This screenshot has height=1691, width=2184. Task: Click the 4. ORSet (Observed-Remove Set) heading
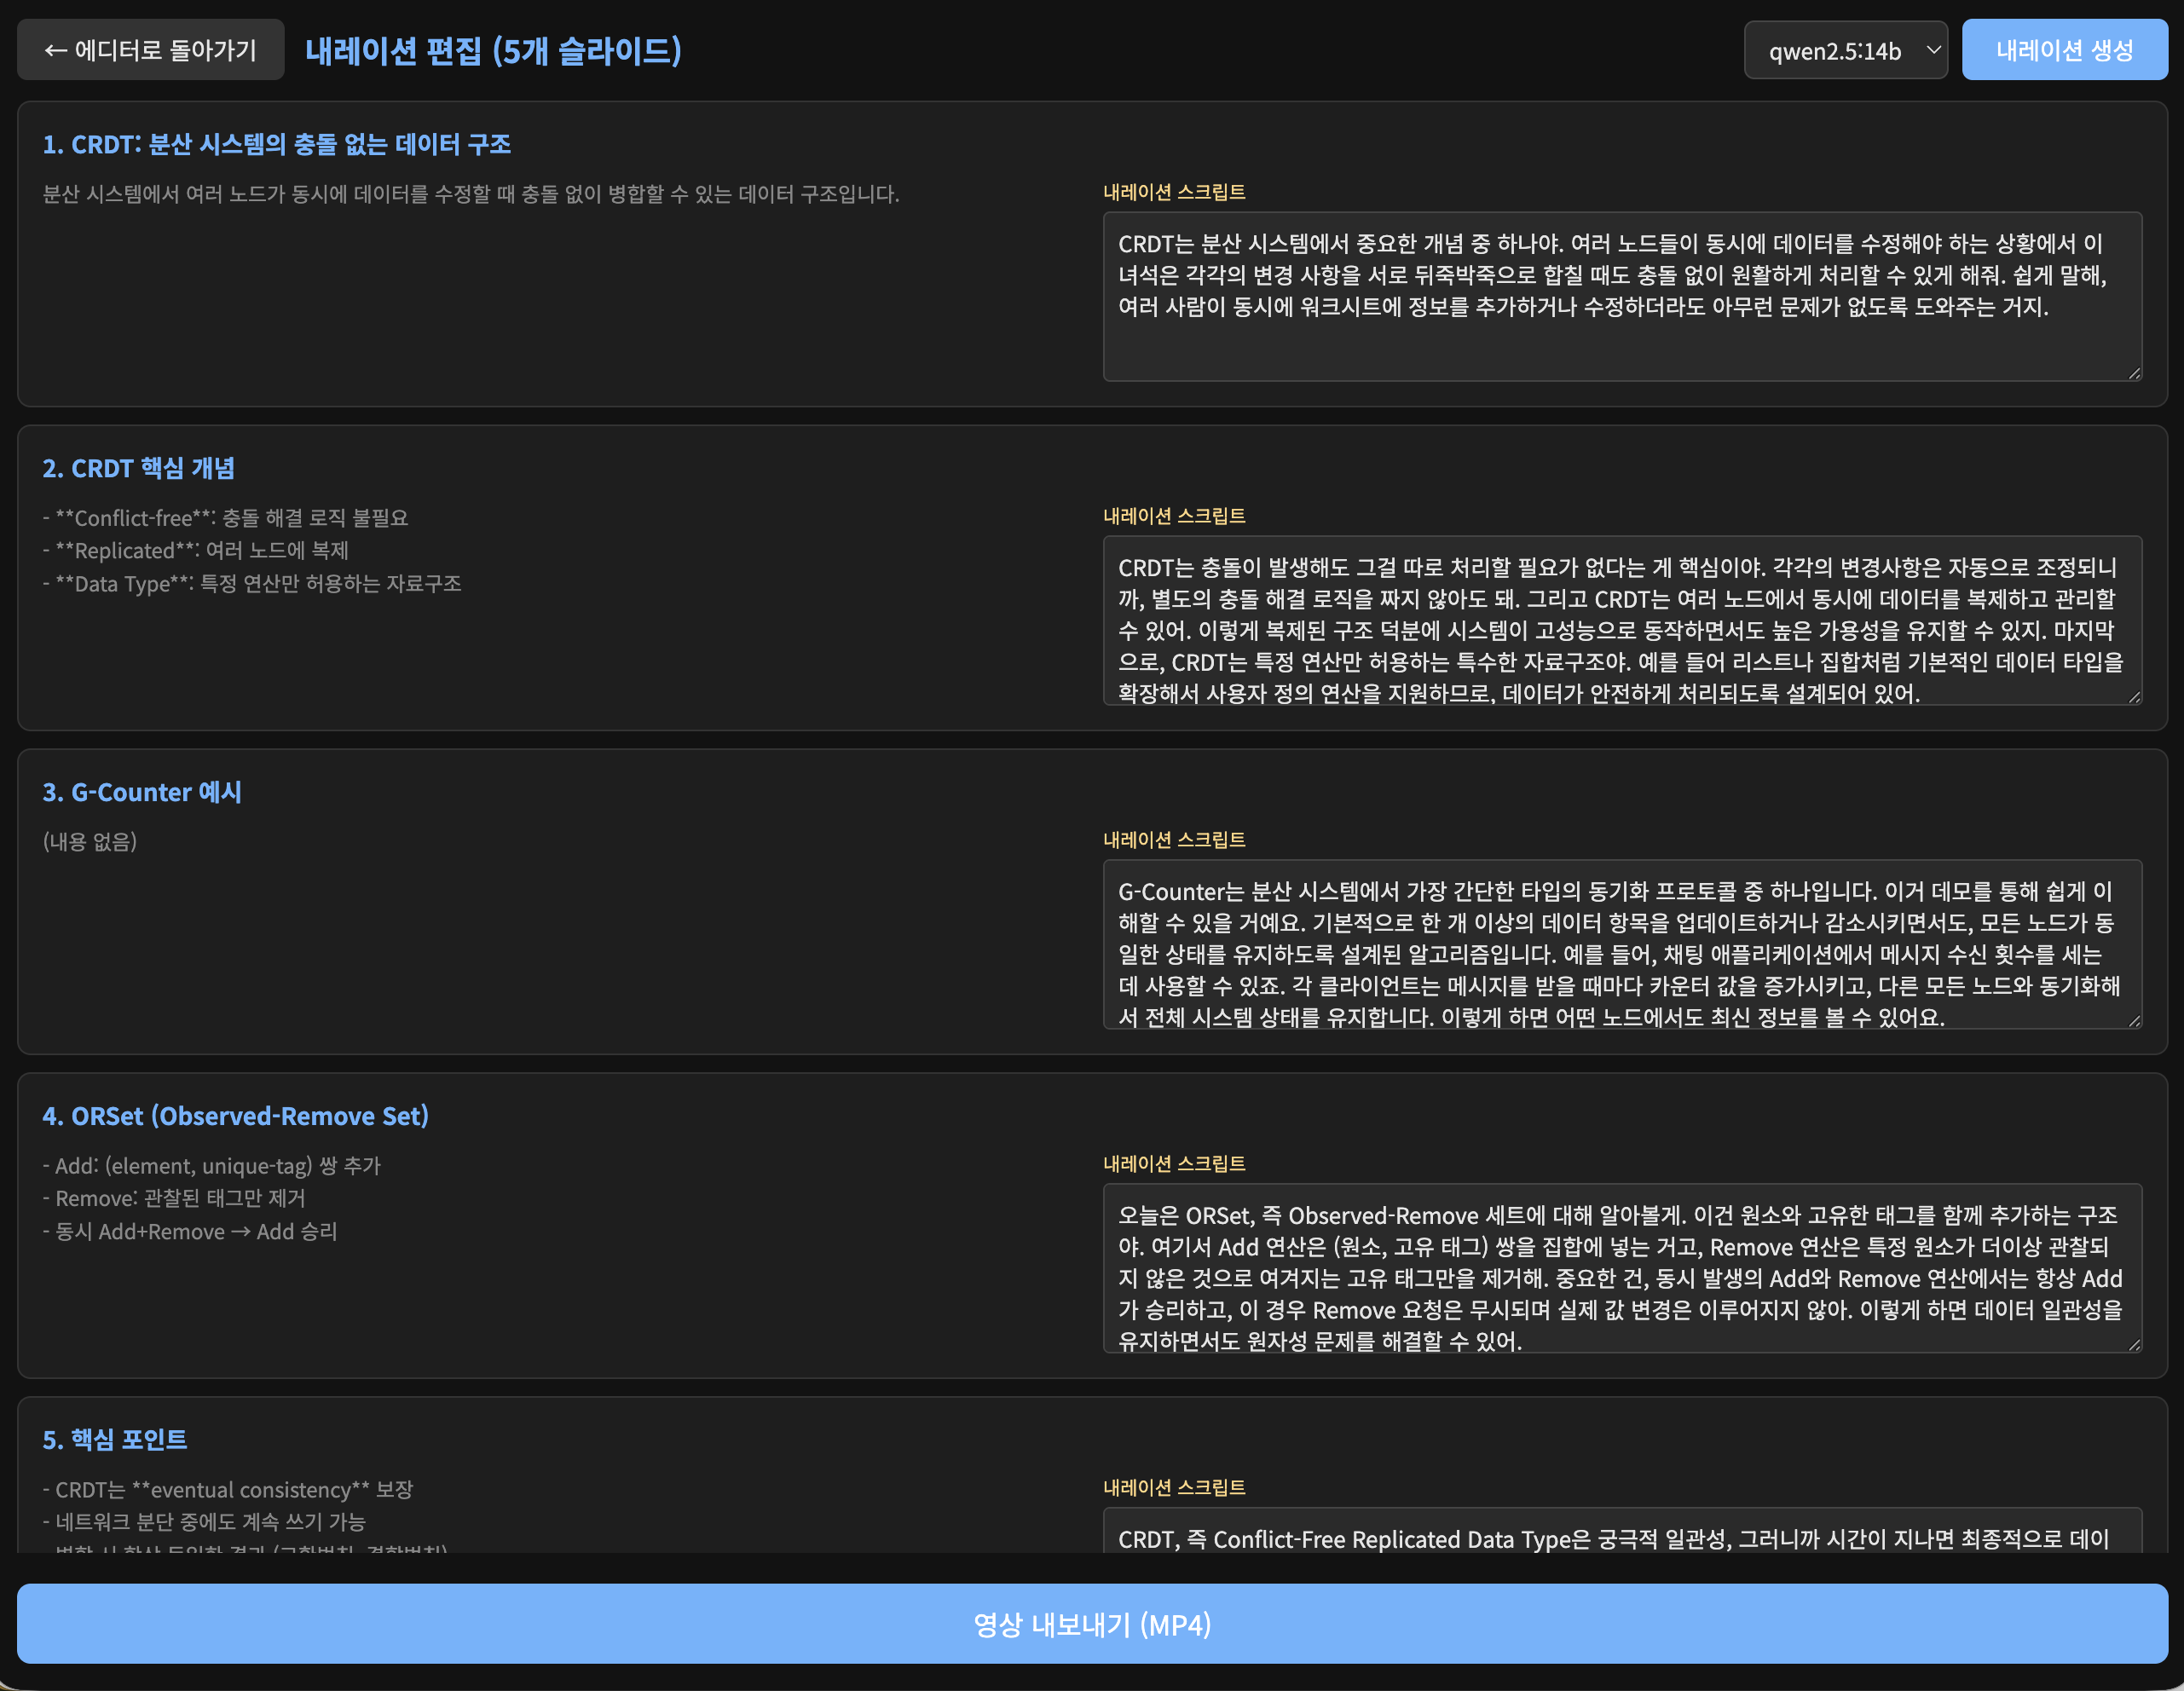pos(235,1116)
